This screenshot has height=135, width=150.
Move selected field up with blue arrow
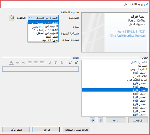[x=100, y=120]
